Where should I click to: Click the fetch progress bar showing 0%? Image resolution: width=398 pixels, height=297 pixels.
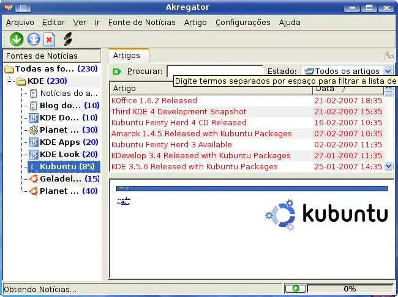(x=349, y=288)
